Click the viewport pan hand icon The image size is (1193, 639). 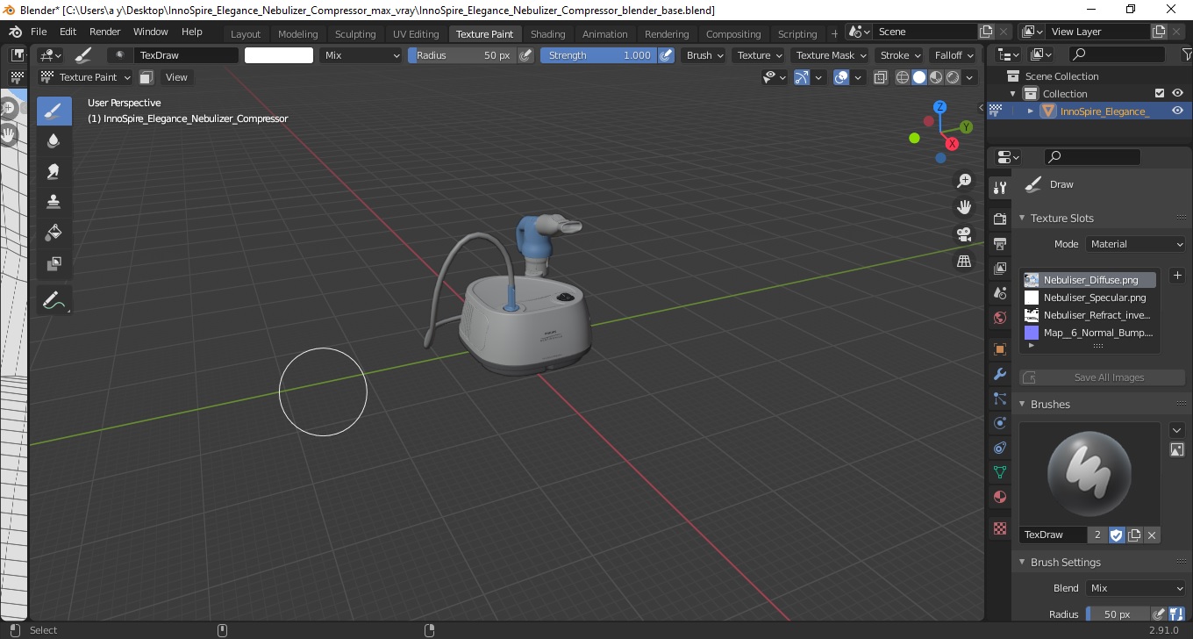coord(964,208)
